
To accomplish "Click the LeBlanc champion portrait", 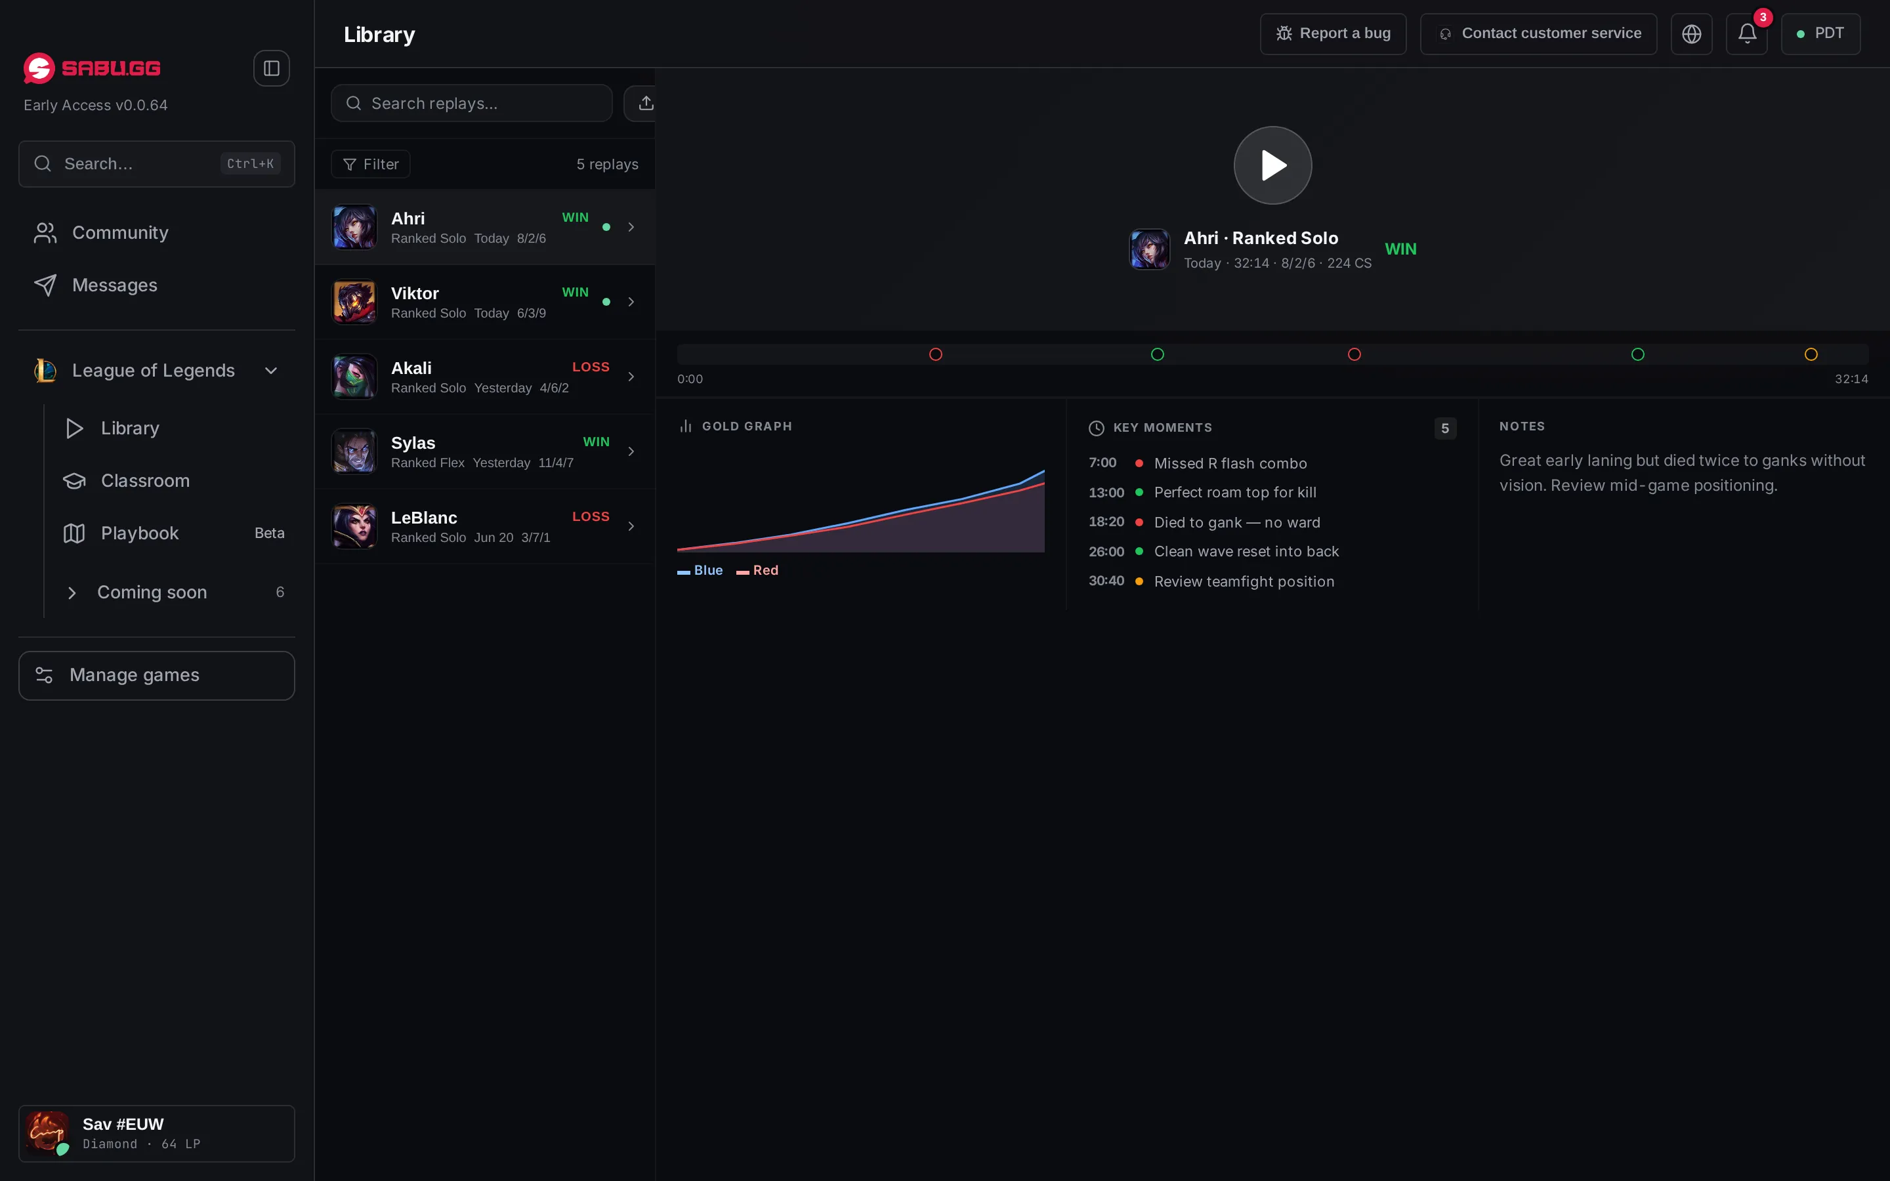I will click(354, 528).
